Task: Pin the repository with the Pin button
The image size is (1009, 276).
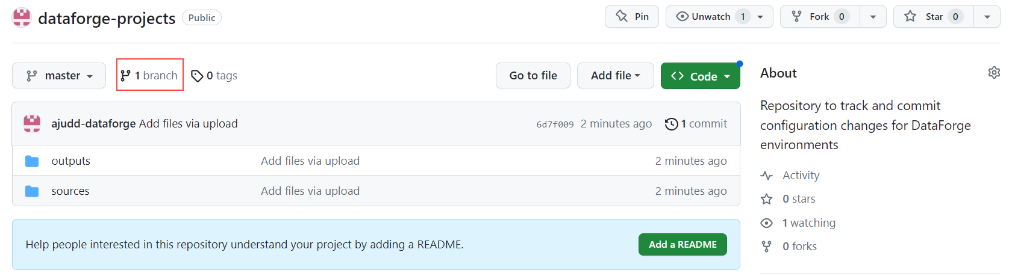Action: (x=632, y=17)
